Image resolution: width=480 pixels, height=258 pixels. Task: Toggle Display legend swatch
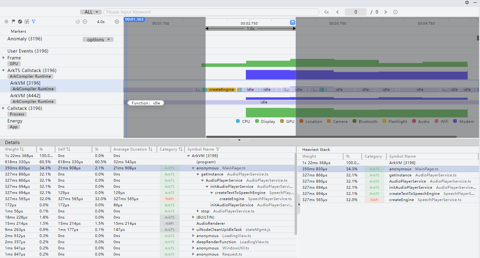[x=257, y=121]
